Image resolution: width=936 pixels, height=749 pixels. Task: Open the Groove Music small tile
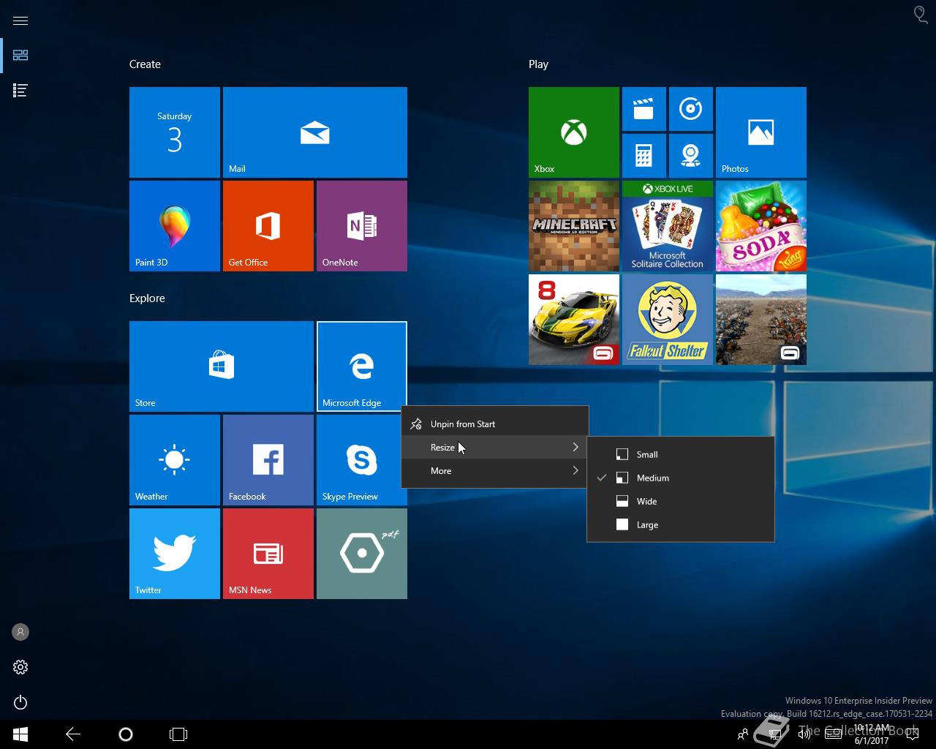(691, 109)
